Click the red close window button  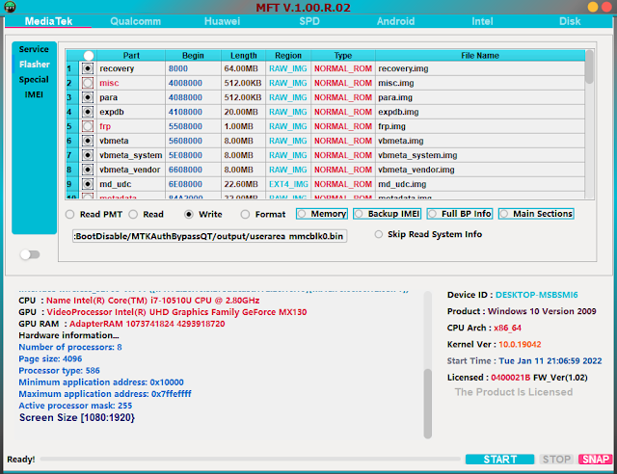[x=606, y=7]
